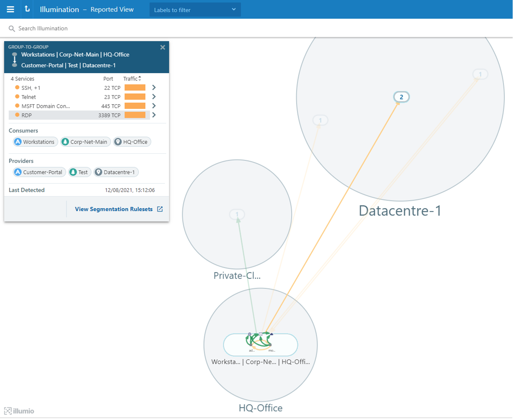
Task: Click the environment tree icon on Corp-Net-Main
Action: tap(65, 142)
